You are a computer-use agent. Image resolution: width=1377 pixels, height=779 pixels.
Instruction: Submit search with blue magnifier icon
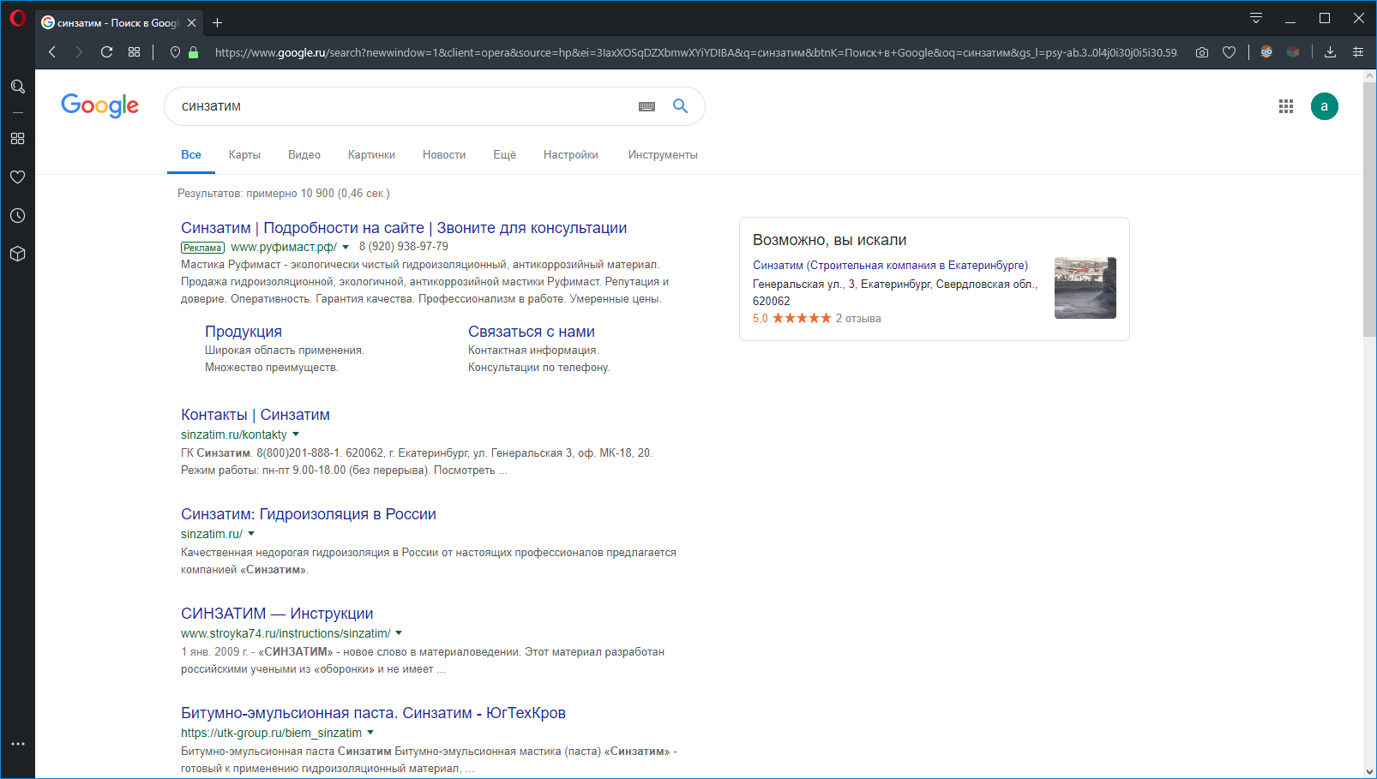coord(680,106)
